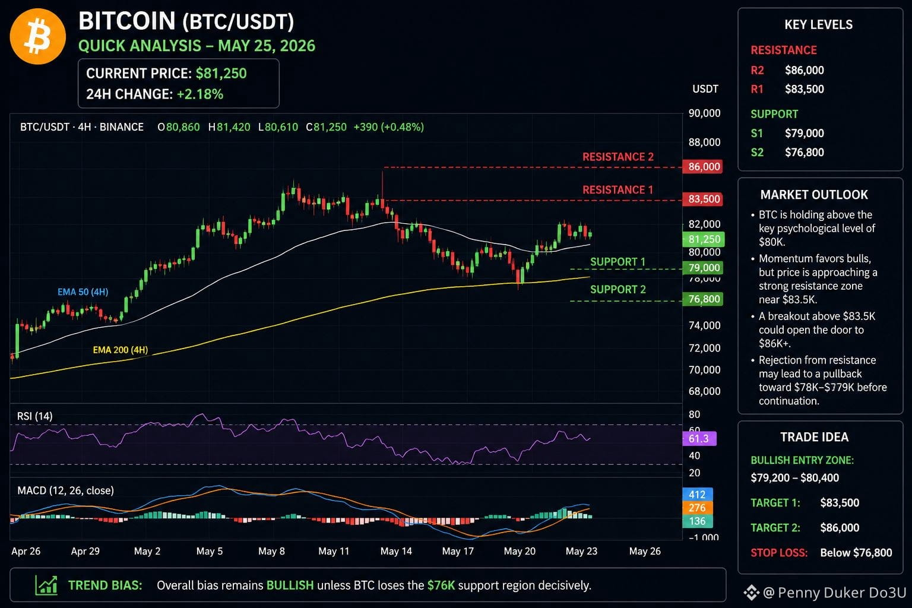Click the red 86,000 price axis tag
The width and height of the screenshot is (912, 608).
pos(704,167)
